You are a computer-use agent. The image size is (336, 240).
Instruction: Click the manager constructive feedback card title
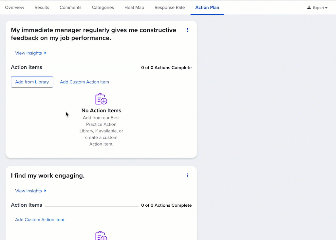click(93, 34)
